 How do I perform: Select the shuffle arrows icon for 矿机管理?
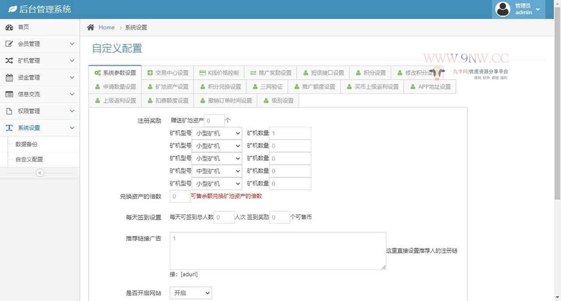[10, 60]
